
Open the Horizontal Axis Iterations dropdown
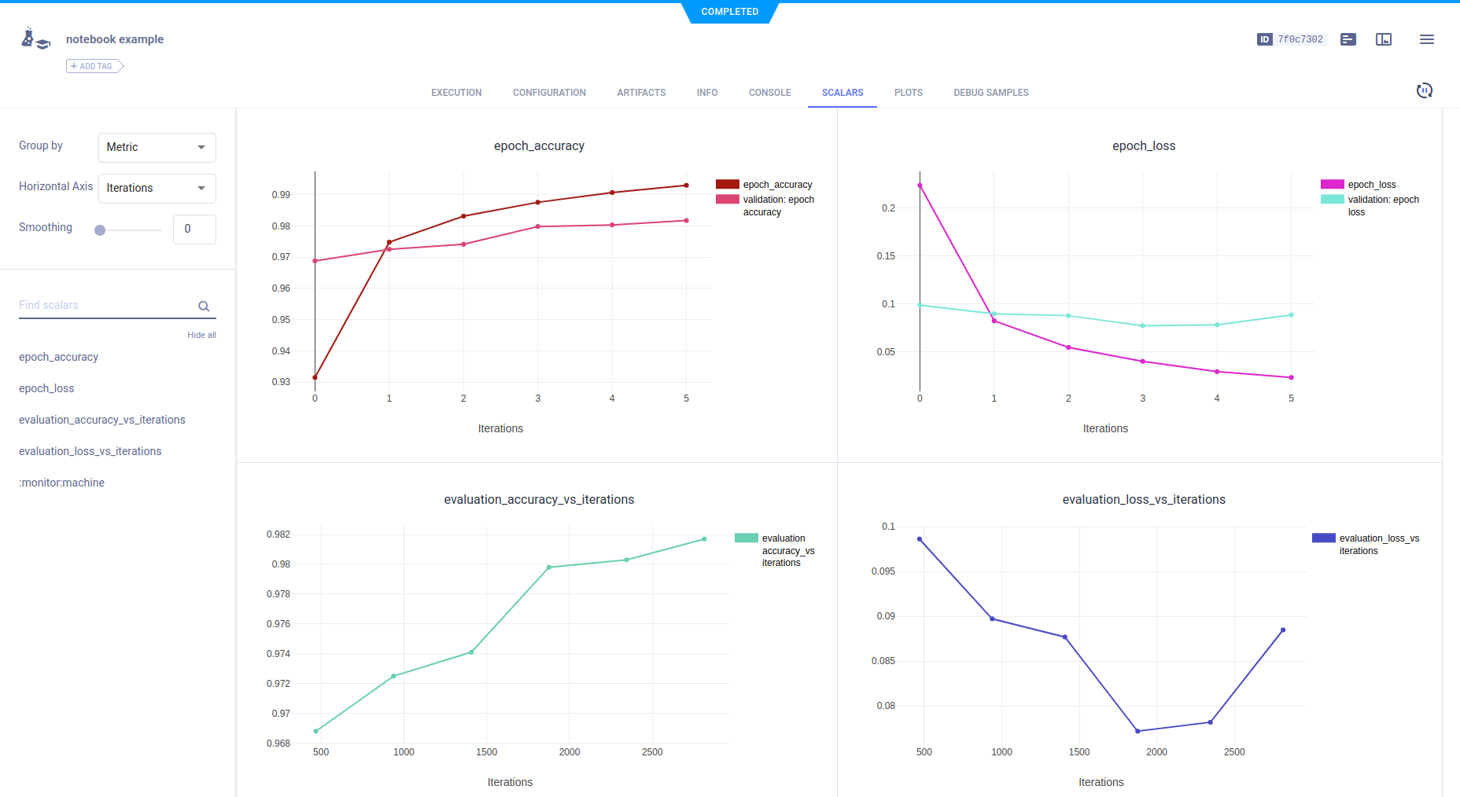(x=157, y=188)
